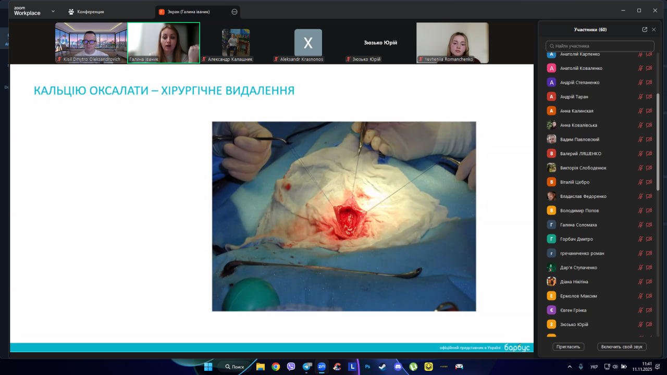The image size is (667, 375).
Task: Click the Пригласить button
Action: coord(569,347)
